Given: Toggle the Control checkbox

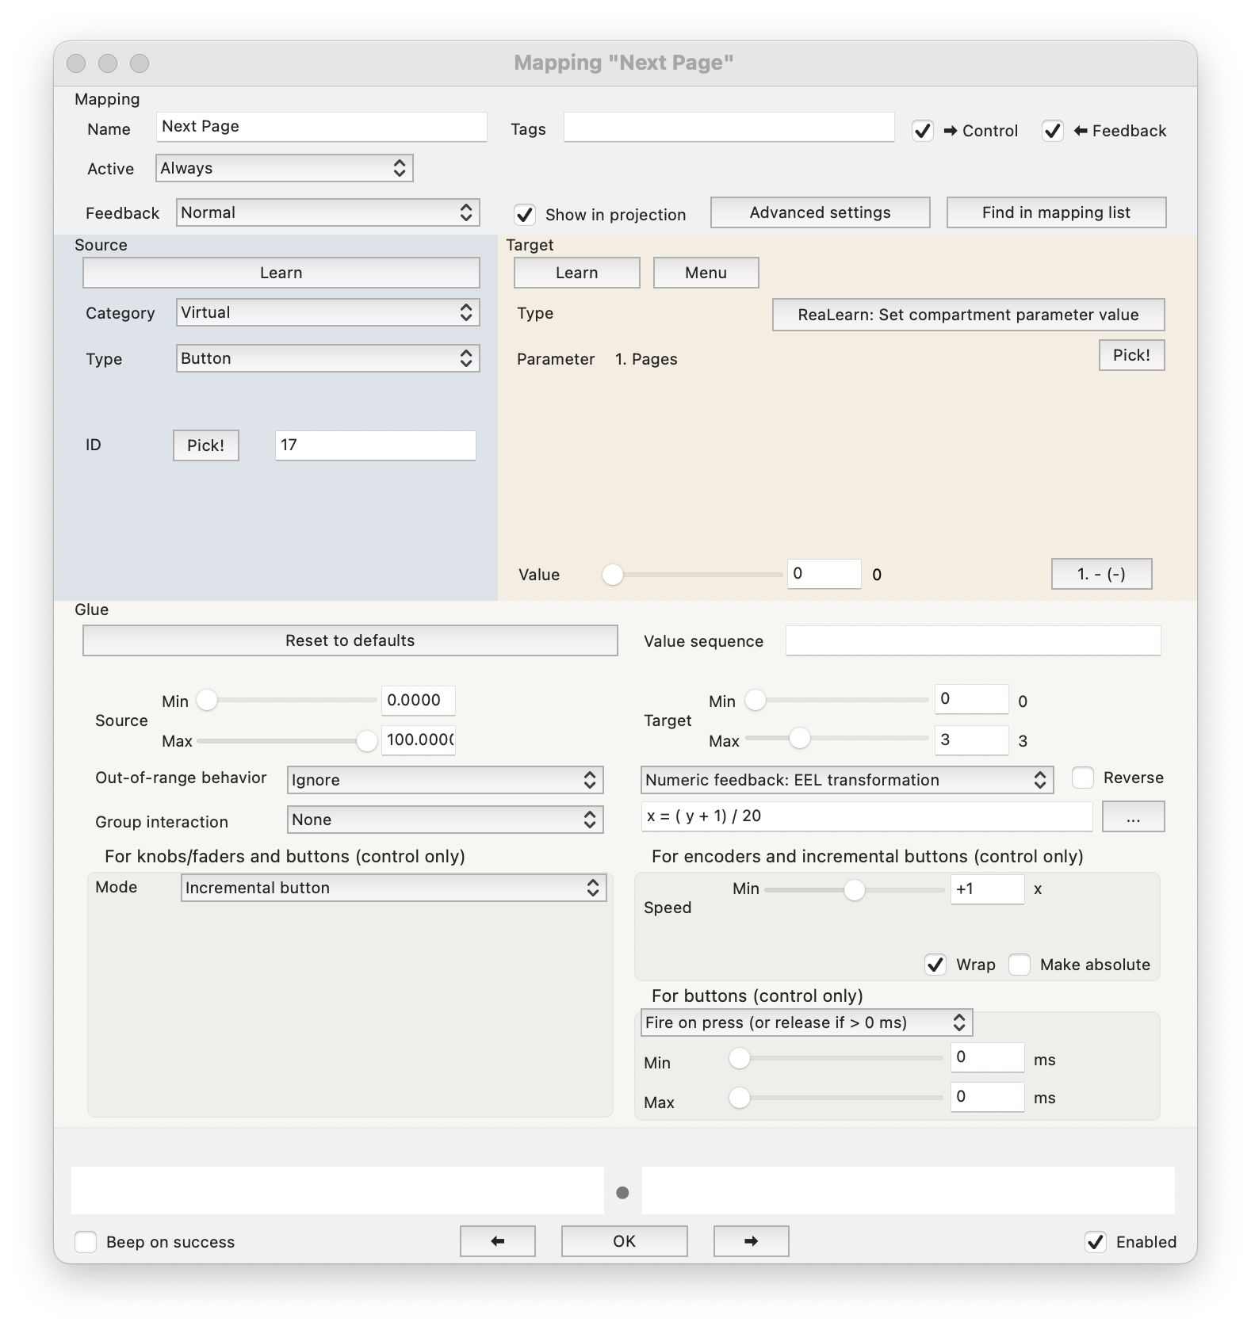Looking at the screenshot, I should tap(922, 131).
